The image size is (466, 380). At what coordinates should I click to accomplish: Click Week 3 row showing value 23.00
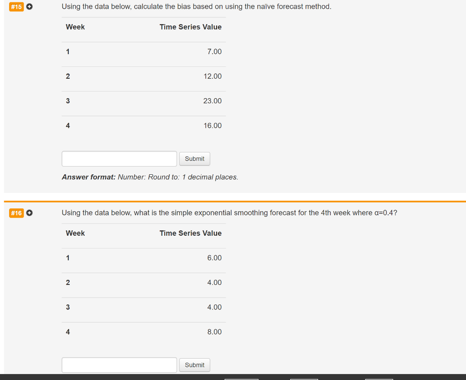(143, 101)
